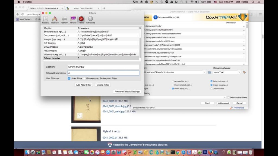Screen dimensions: 278x156
Task: Open the Advanced preferences gear pane
Action: (x=90, y=20)
